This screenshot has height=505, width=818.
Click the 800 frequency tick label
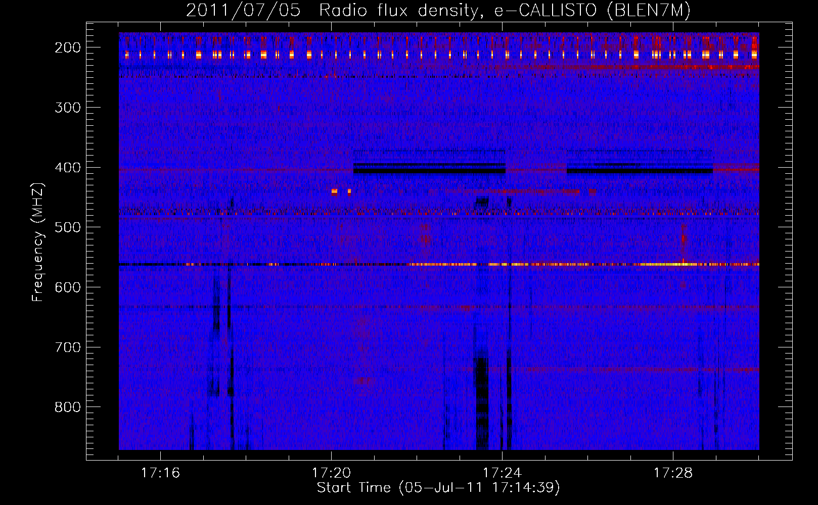pyautogui.click(x=68, y=407)
